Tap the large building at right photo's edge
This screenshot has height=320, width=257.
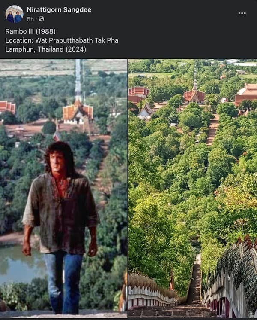pos(246,94)
